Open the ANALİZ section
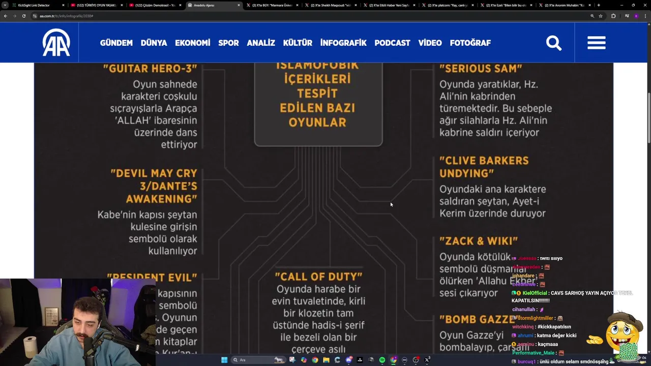Viewport: 651px width, 366px height. pyautogui.click(x=261, y=43)
